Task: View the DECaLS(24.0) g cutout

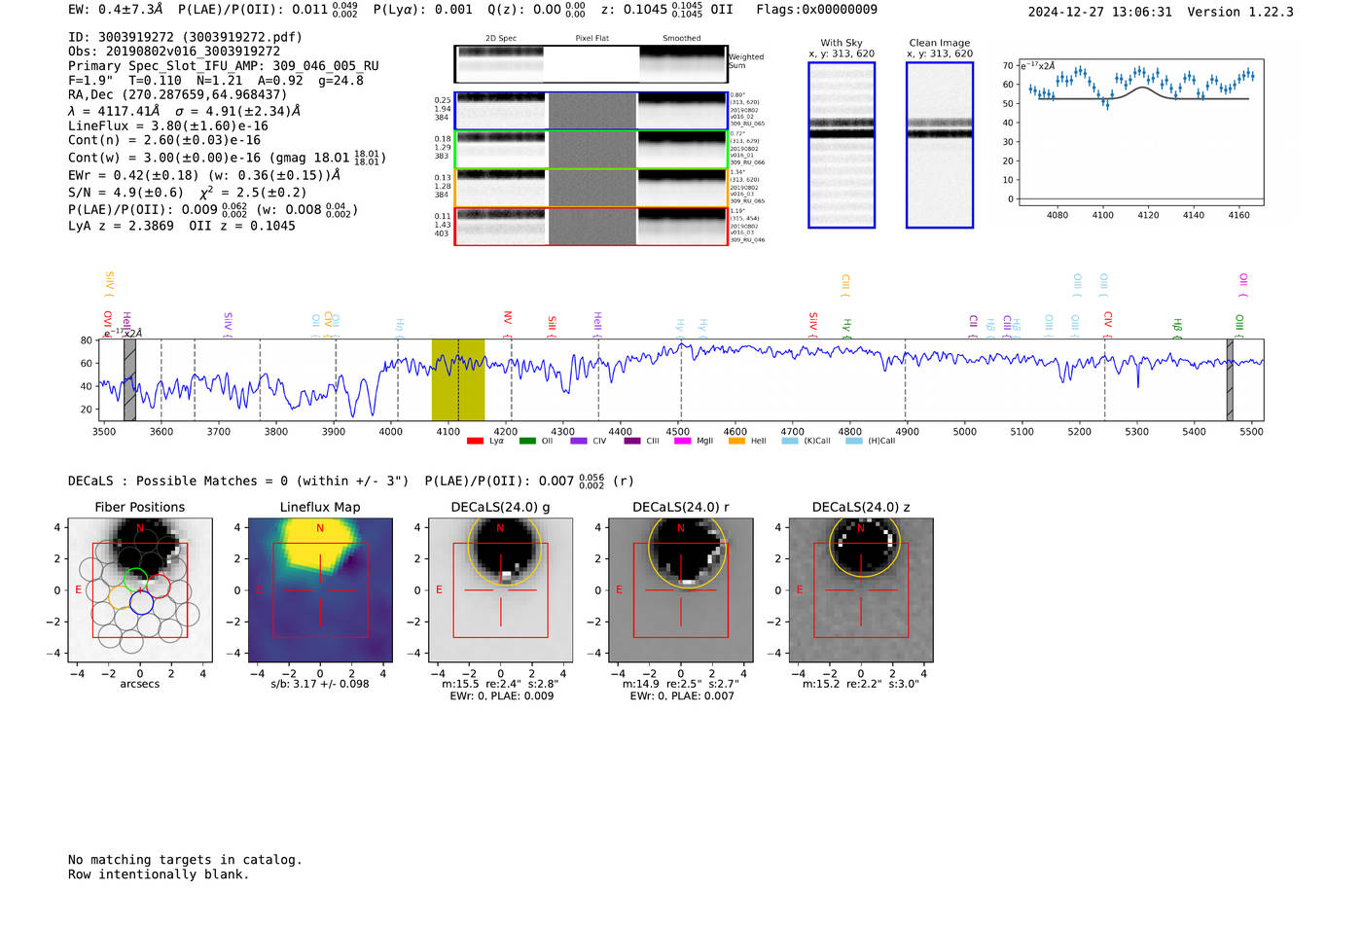Action: click(501, 590)
